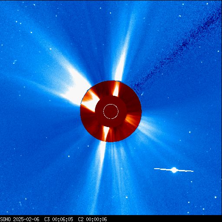Click the 2025-02-06 date stamp
Viewport: 222px width, 222px height.
(x=26, y=219)
